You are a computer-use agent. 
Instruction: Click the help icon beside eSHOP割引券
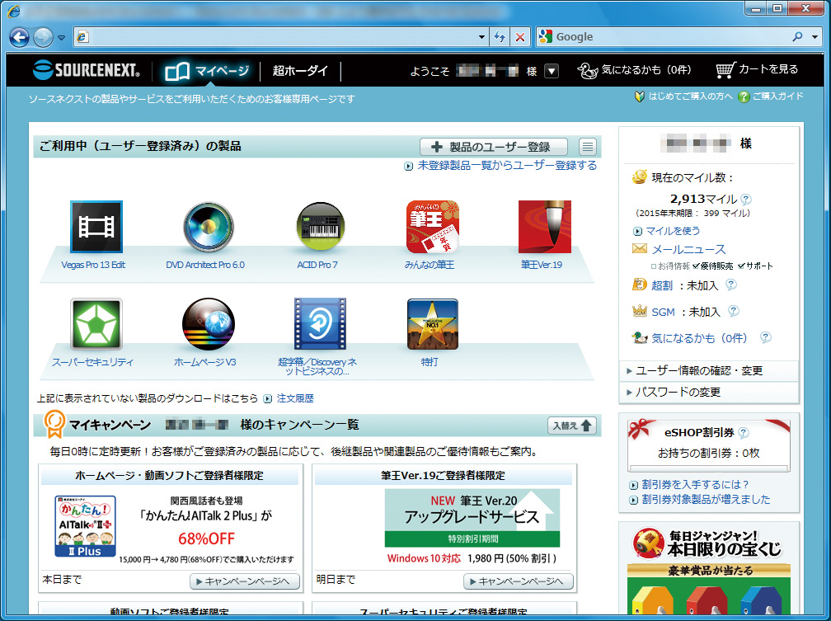click(x=744, y=433)
